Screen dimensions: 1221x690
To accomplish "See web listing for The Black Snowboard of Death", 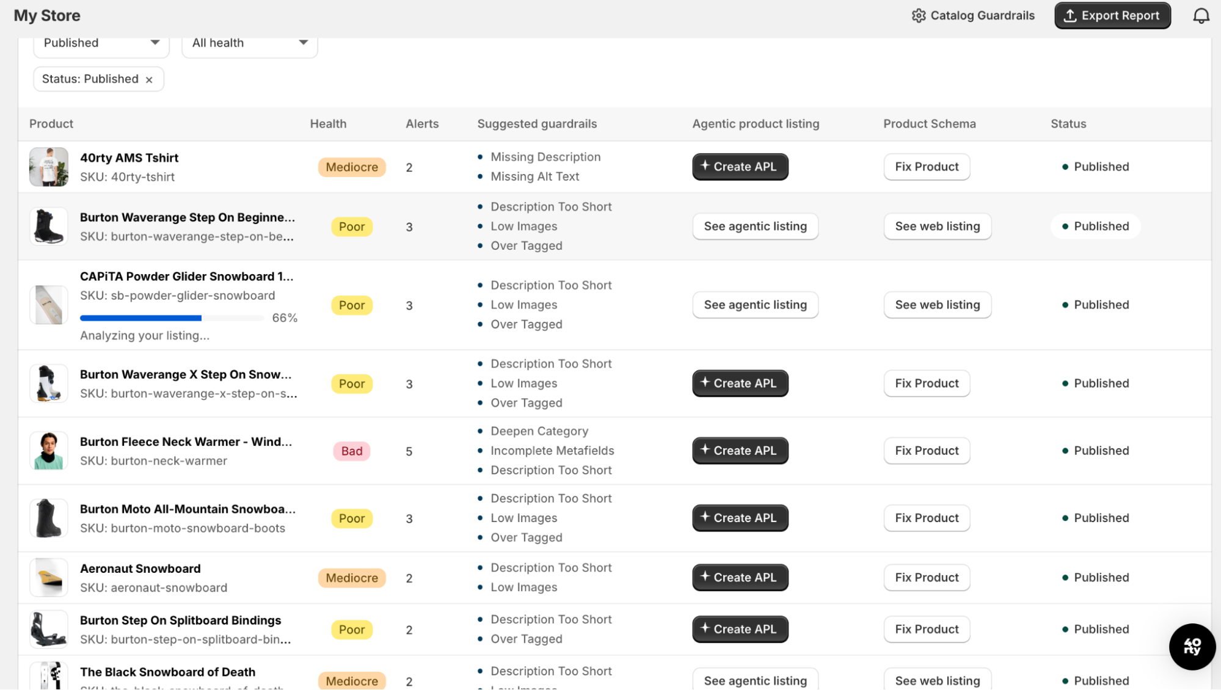I will coord(937,680).
